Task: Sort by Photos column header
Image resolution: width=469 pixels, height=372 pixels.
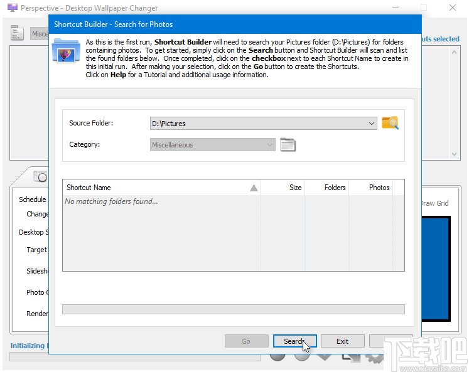Action: point(371,188)
